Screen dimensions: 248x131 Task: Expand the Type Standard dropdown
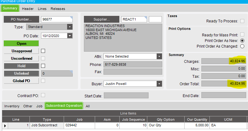coord(70,27)
